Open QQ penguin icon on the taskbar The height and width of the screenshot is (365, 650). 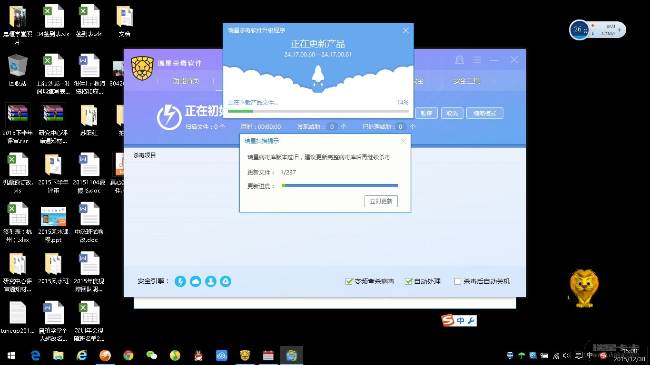(x=198, y=355)
